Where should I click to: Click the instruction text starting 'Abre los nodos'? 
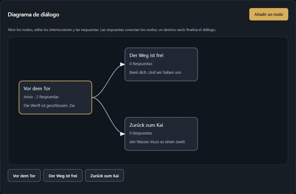click(x=112, y=30)
